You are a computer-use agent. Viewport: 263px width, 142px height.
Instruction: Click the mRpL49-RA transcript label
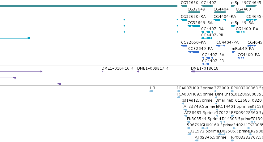[x=242, y=22]
